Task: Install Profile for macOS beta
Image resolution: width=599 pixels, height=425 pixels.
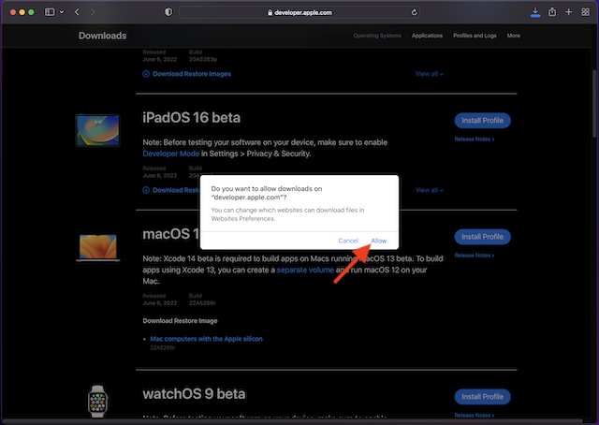Action: 483,237
